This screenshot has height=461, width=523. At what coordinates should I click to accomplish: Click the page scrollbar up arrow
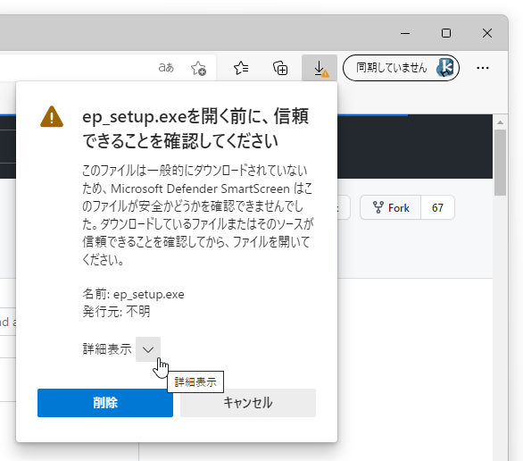pos(500,122)
